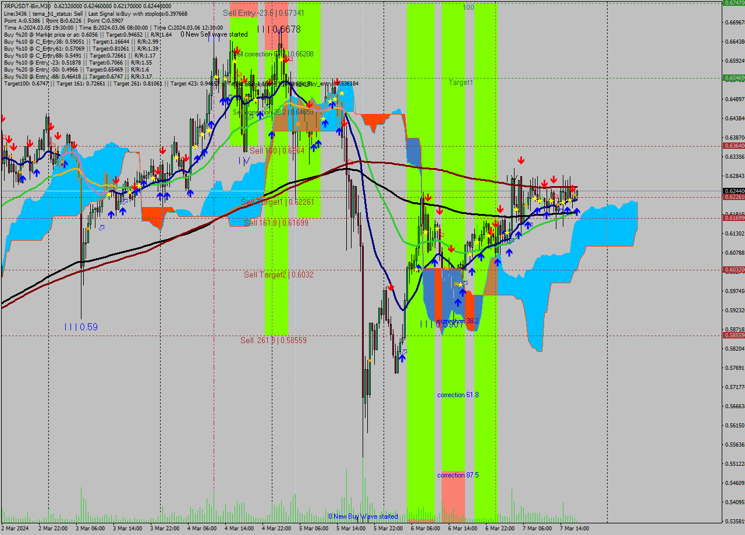Click the '4 Mar 06:00' time axis label
This screenshot has height=535, width=745.
point(201,529)
